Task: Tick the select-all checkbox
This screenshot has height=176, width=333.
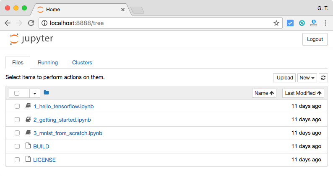Action: pos(17,93)
